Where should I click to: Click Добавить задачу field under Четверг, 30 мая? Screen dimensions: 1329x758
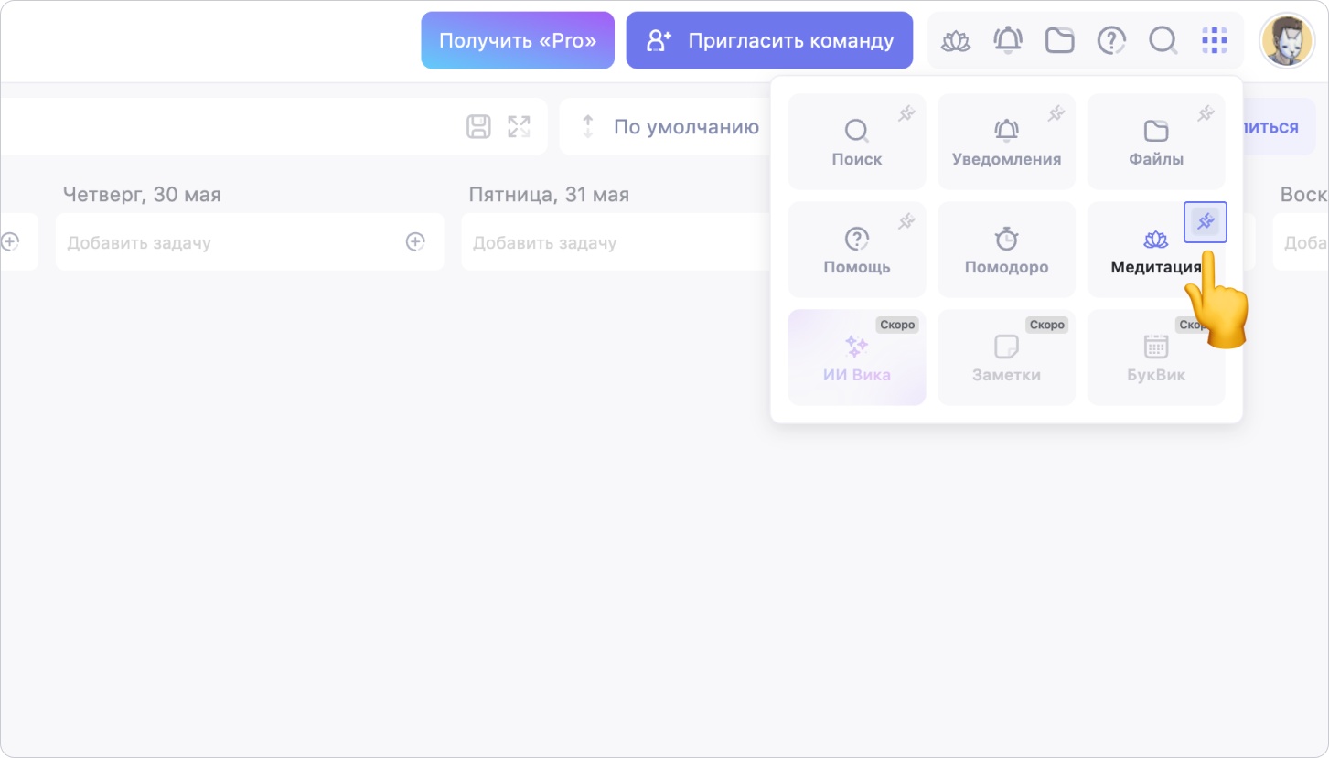click(x=220, y=242)
